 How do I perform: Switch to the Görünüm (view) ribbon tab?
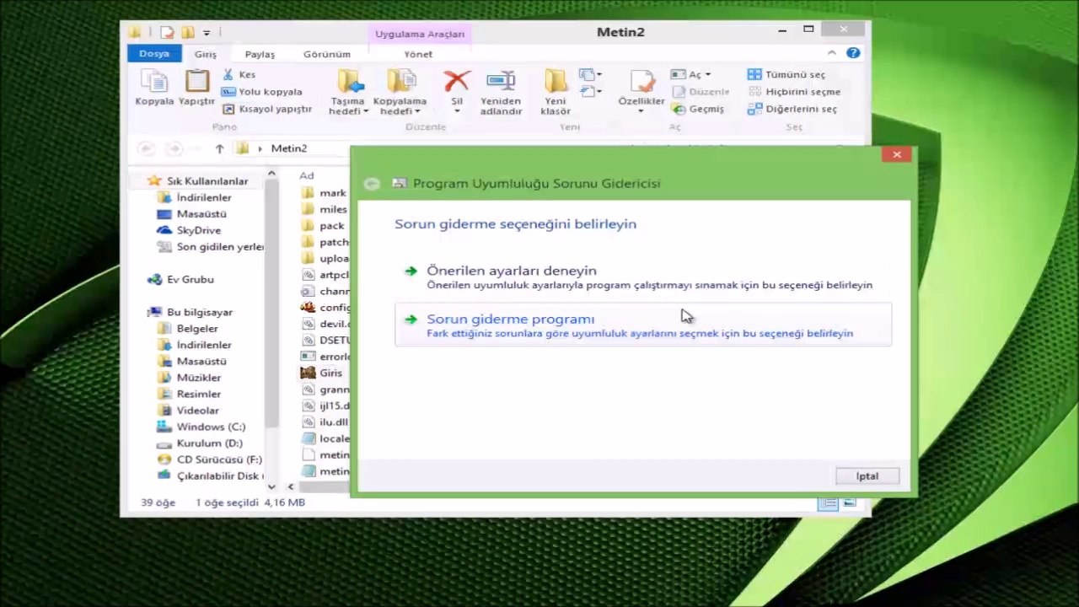tap(327, 54)
